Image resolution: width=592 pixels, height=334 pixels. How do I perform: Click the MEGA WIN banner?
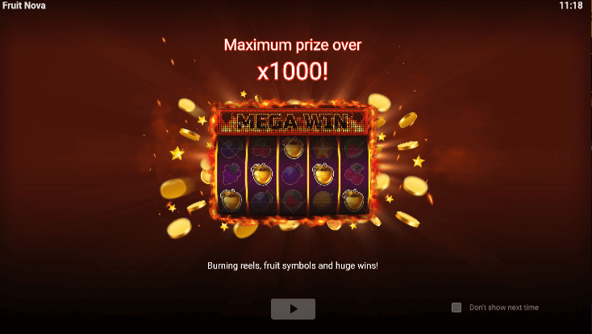[293, 122]
